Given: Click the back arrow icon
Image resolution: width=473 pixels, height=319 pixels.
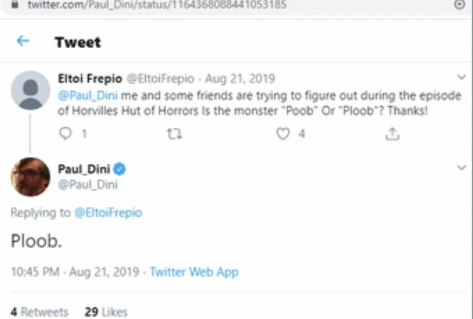Looking at the screenshot, I should tap(23, 41).
